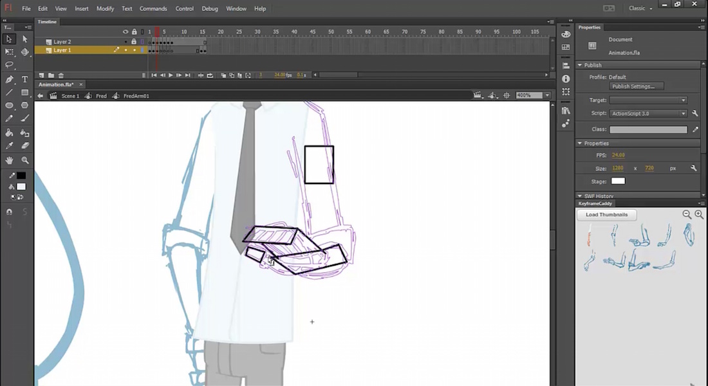Click the Zoom magnifier tool
708x386 pixels.
(25, 160)
